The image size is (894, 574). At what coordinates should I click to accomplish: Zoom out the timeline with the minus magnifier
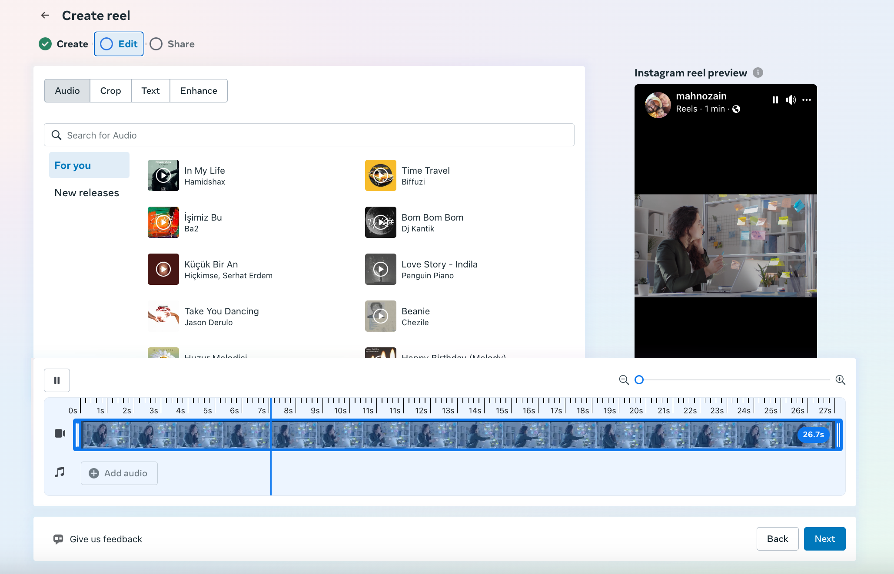coord(624,380)
